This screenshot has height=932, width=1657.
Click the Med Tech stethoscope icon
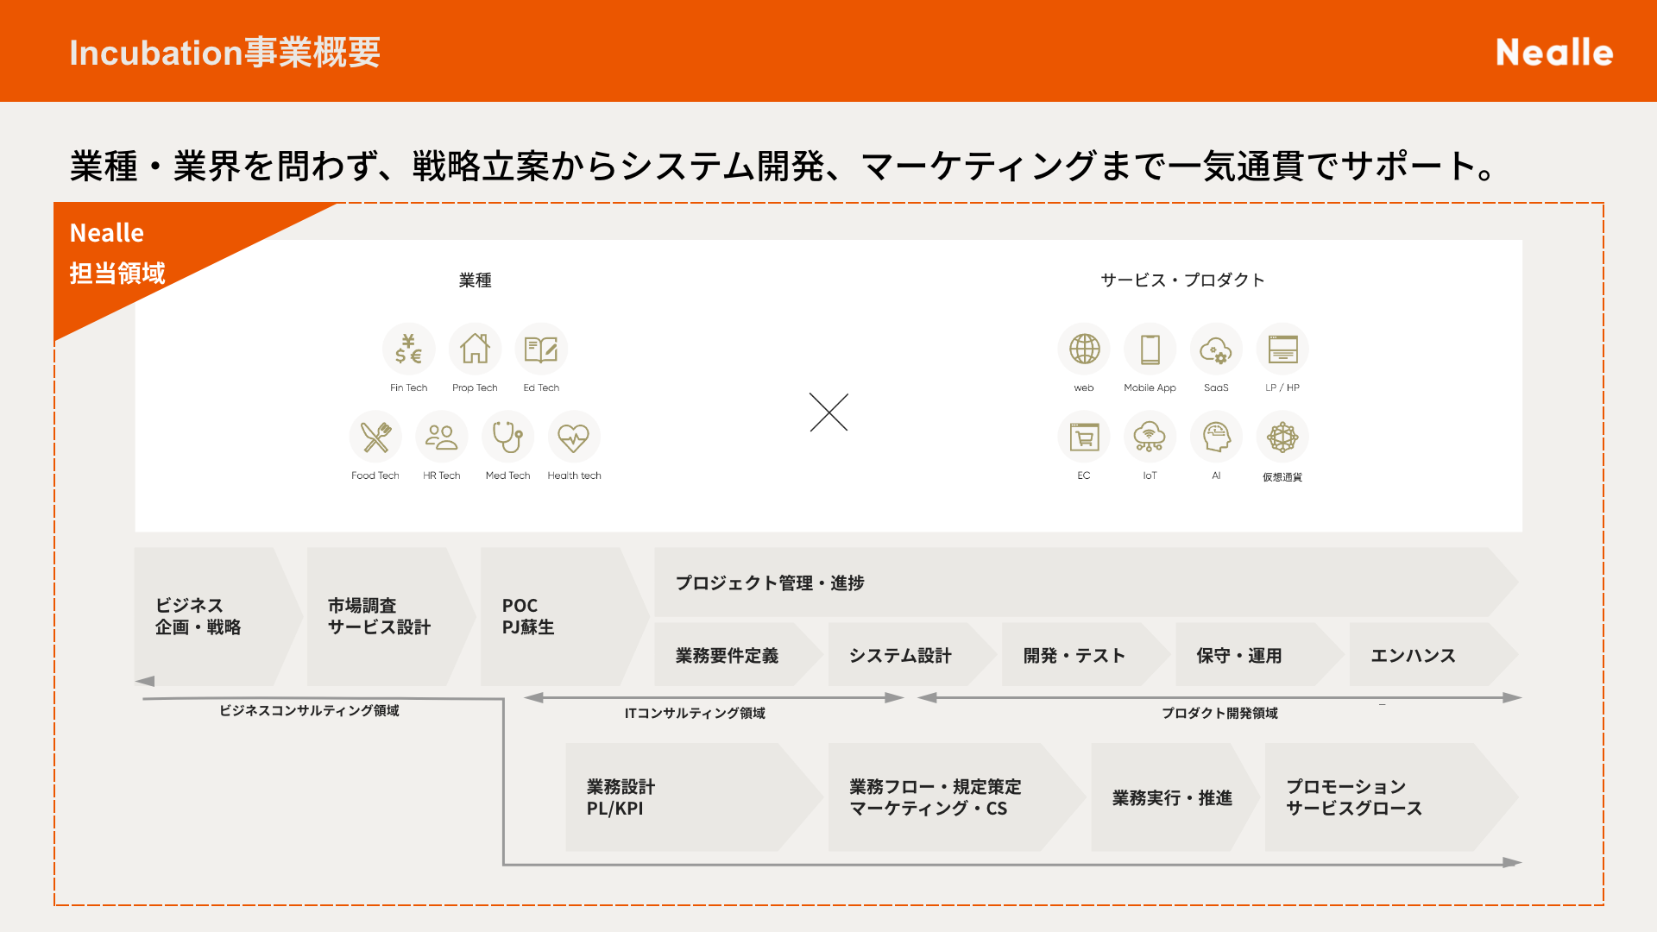coord(507,438)
